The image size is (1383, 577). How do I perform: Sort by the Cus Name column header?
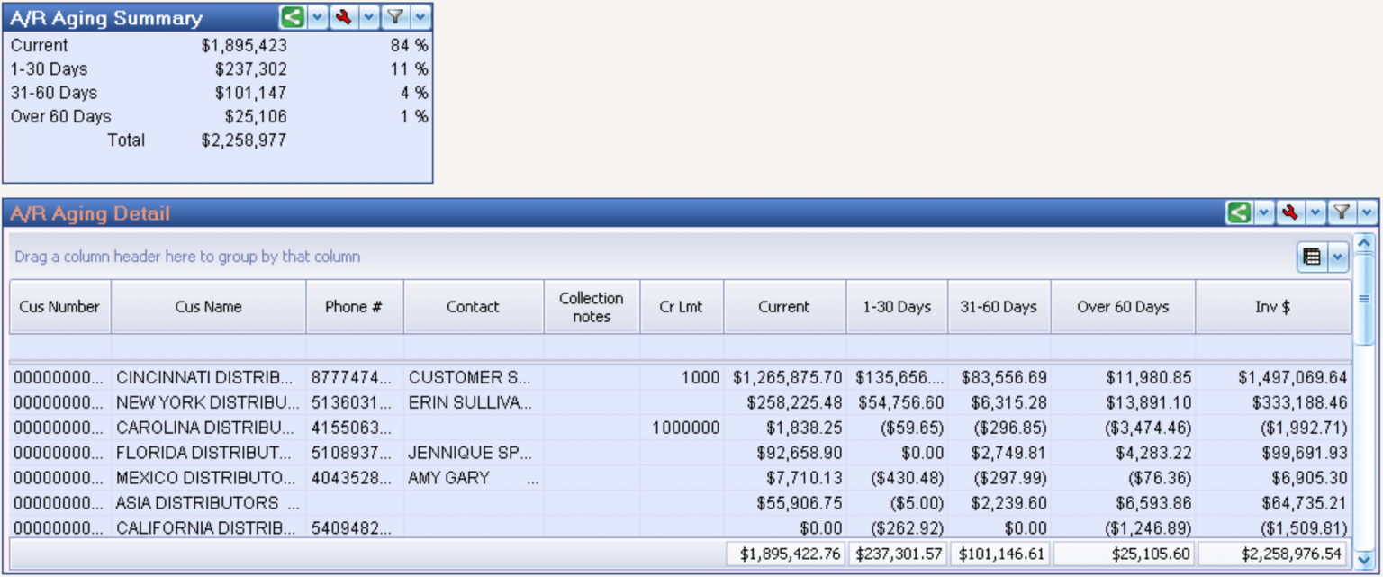pos(208,307)
